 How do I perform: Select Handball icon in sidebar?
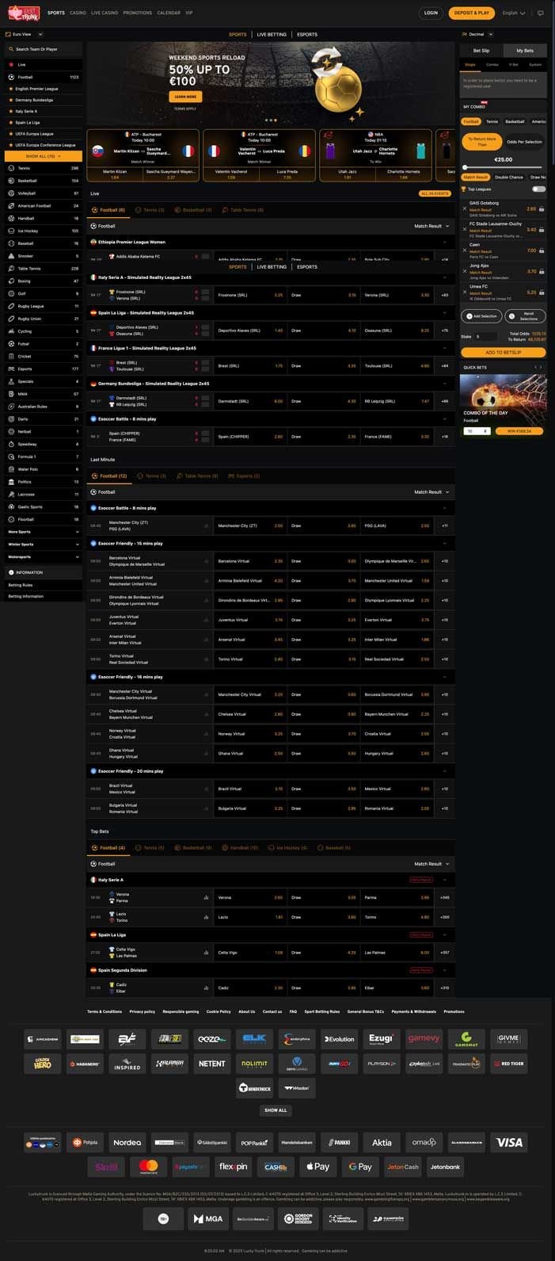11,218
